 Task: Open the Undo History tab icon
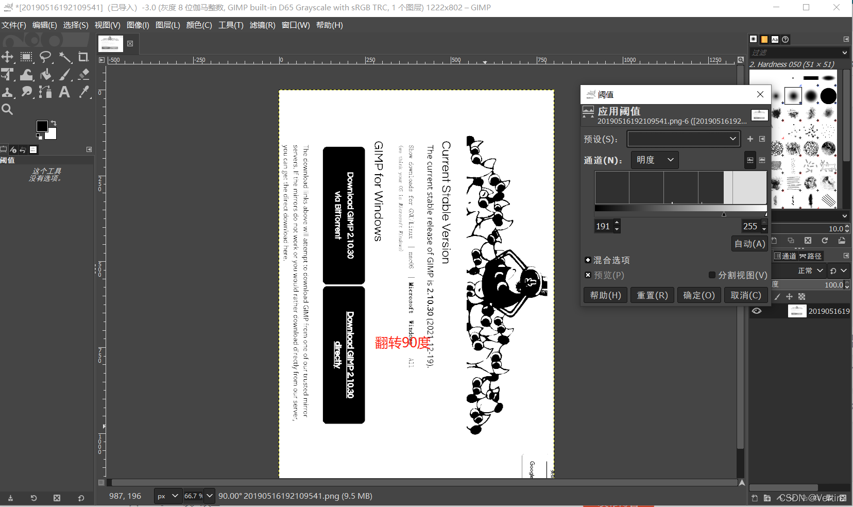[x=23, y=150]
